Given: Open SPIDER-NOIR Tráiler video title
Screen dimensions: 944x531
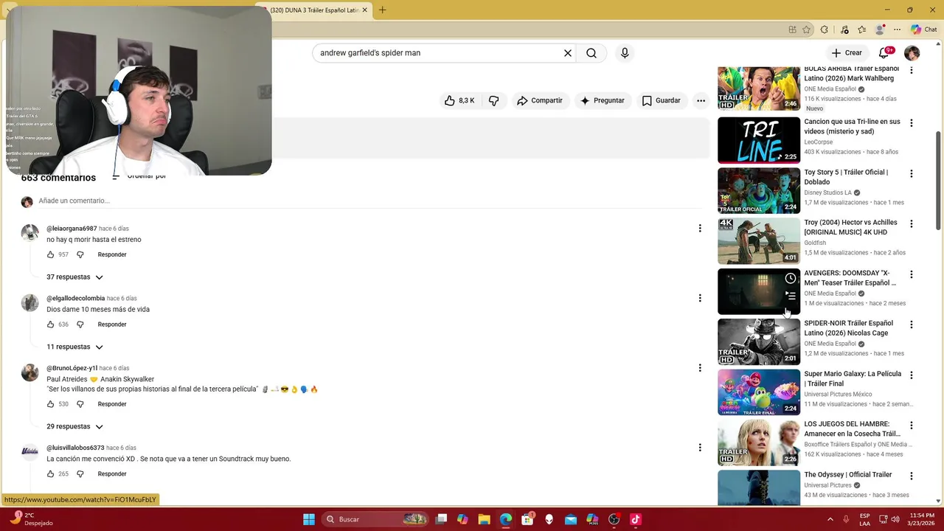Looking at the screenshot, I should (x=848, y=328).
